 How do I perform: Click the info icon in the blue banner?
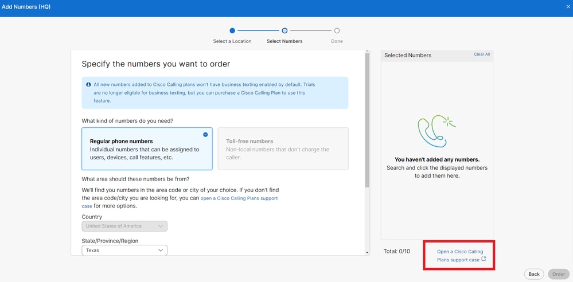click(88, 85)
